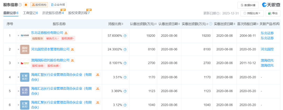Image resolution: width=283 pixels, height=110 pixels.
Task: Click the 导出 export button
Action: [273, 13]
